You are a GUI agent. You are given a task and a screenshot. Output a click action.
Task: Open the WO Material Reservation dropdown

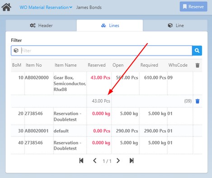[46, 7]
